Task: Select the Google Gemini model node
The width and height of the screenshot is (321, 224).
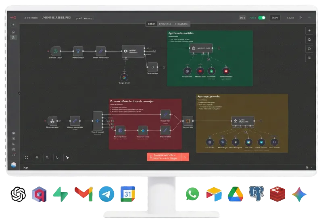Action: coord(124,77)
